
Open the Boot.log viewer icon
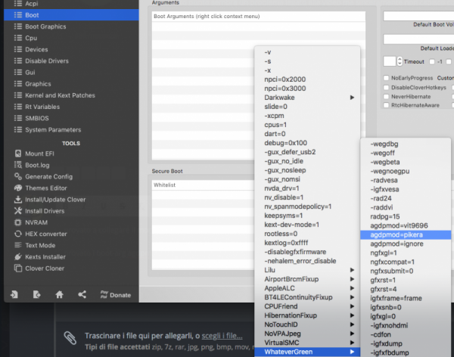point(18,165)
